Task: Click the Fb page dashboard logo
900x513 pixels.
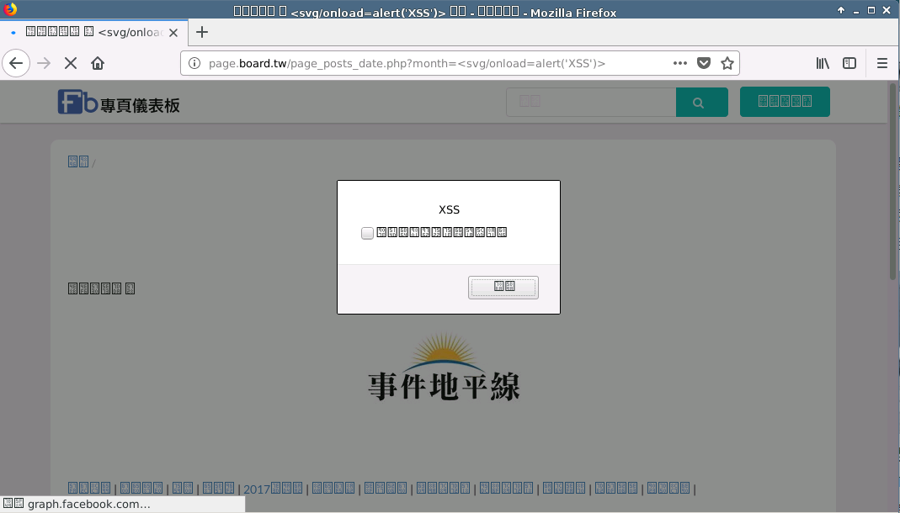Action: tap(119, 102)
